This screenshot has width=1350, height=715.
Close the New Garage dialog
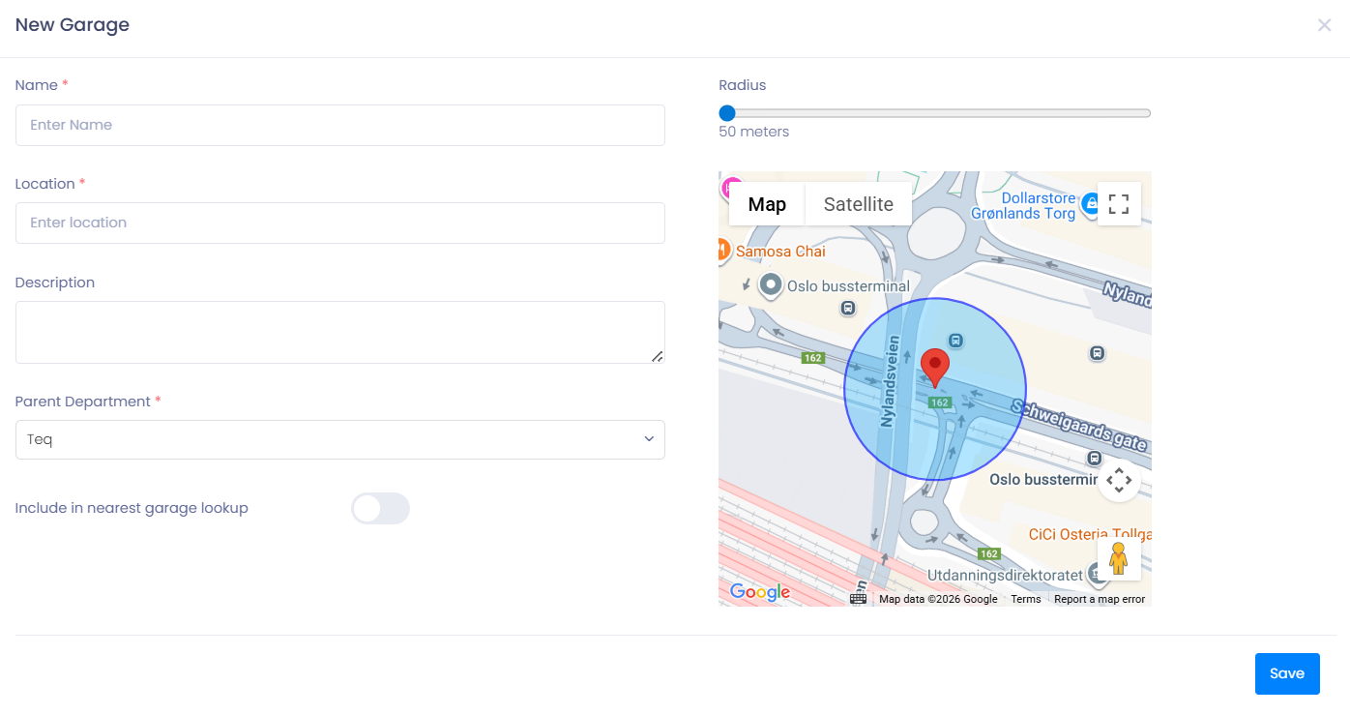(x=1324, y=25)
